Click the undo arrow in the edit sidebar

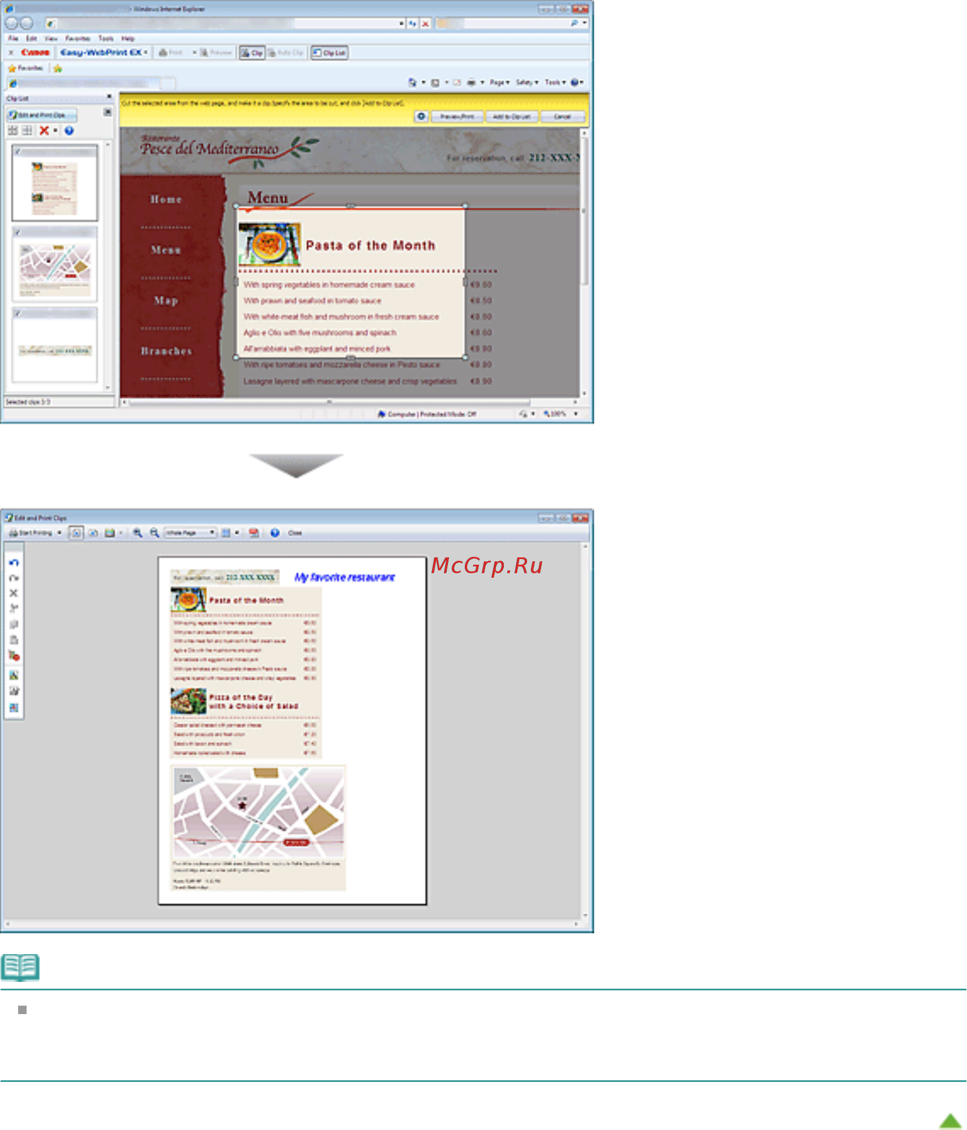(x=14, y=562)
